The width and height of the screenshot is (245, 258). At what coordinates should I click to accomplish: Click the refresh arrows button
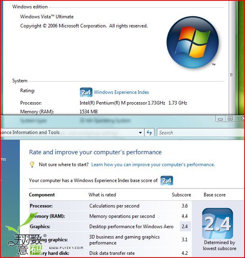149,132
